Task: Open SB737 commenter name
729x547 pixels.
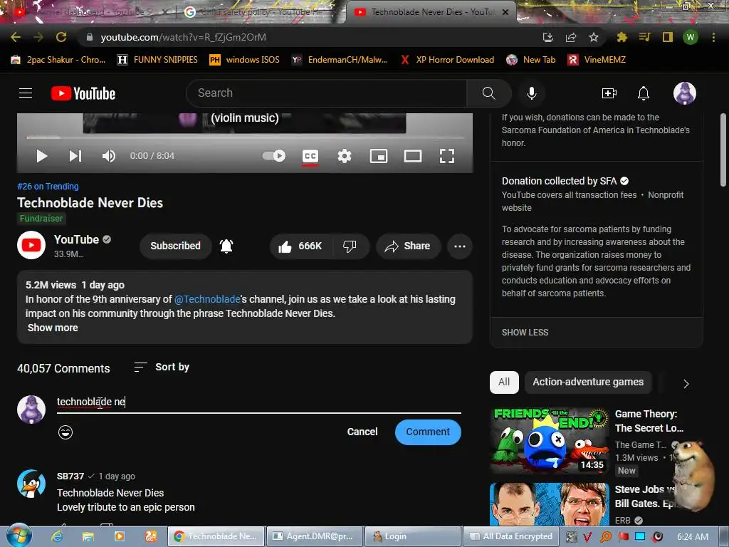Action: [x=70, y=476]
